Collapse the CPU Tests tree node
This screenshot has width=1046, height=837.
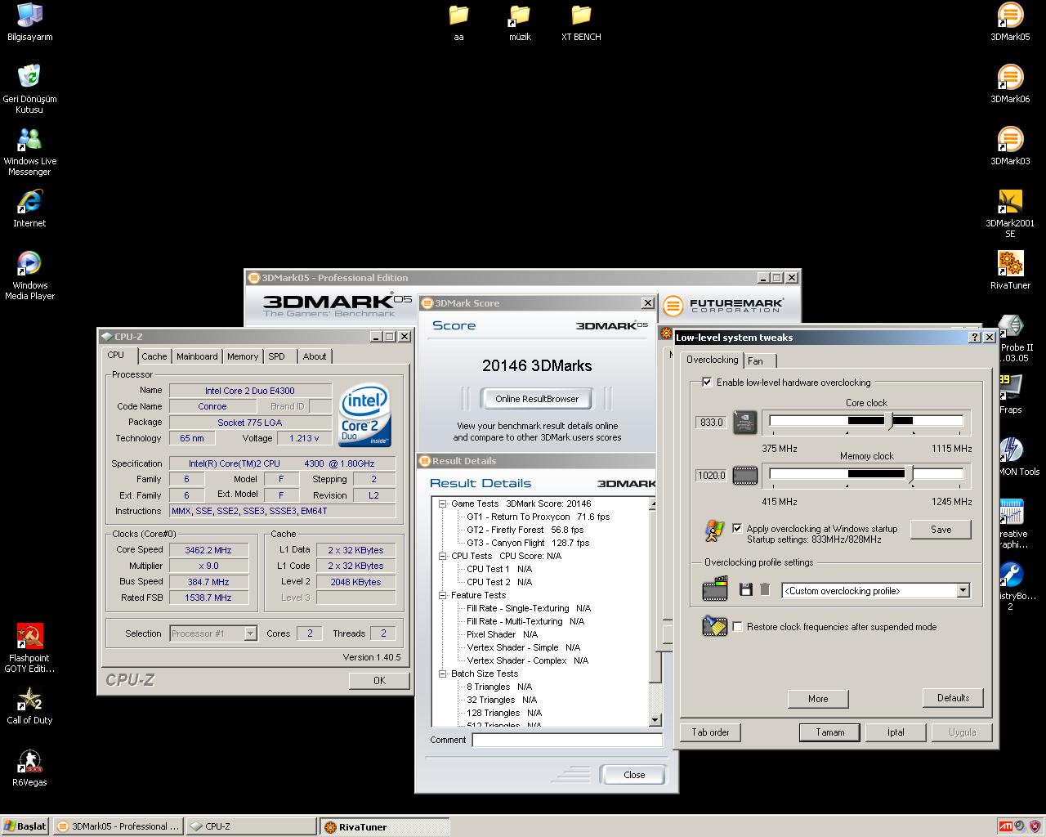click(442, 556)
